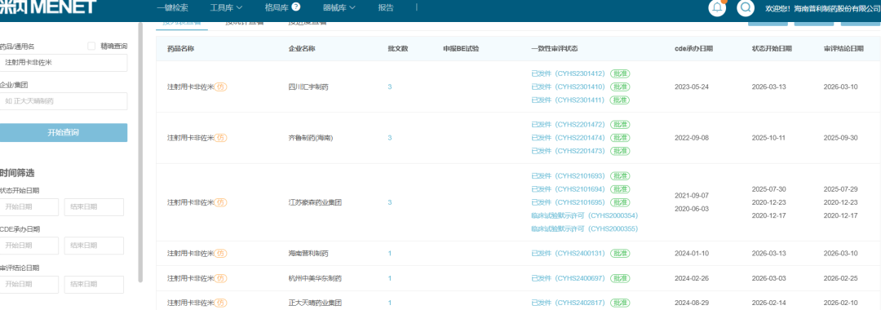Focus the 企业/集团 input field
The width and height of the screenshot is (881, 310).
pos(64,101)
